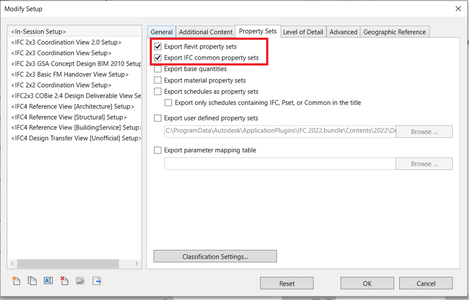This screenshot has height=300, width=469.
Task: Duplicate the selected setup
Action: (x=32, y=281)
